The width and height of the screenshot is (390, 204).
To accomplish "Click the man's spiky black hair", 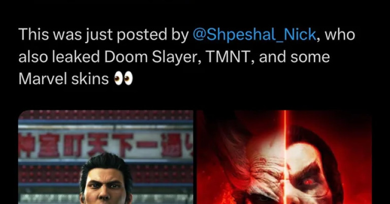I will pyautogui.click(x=107, y=164).
